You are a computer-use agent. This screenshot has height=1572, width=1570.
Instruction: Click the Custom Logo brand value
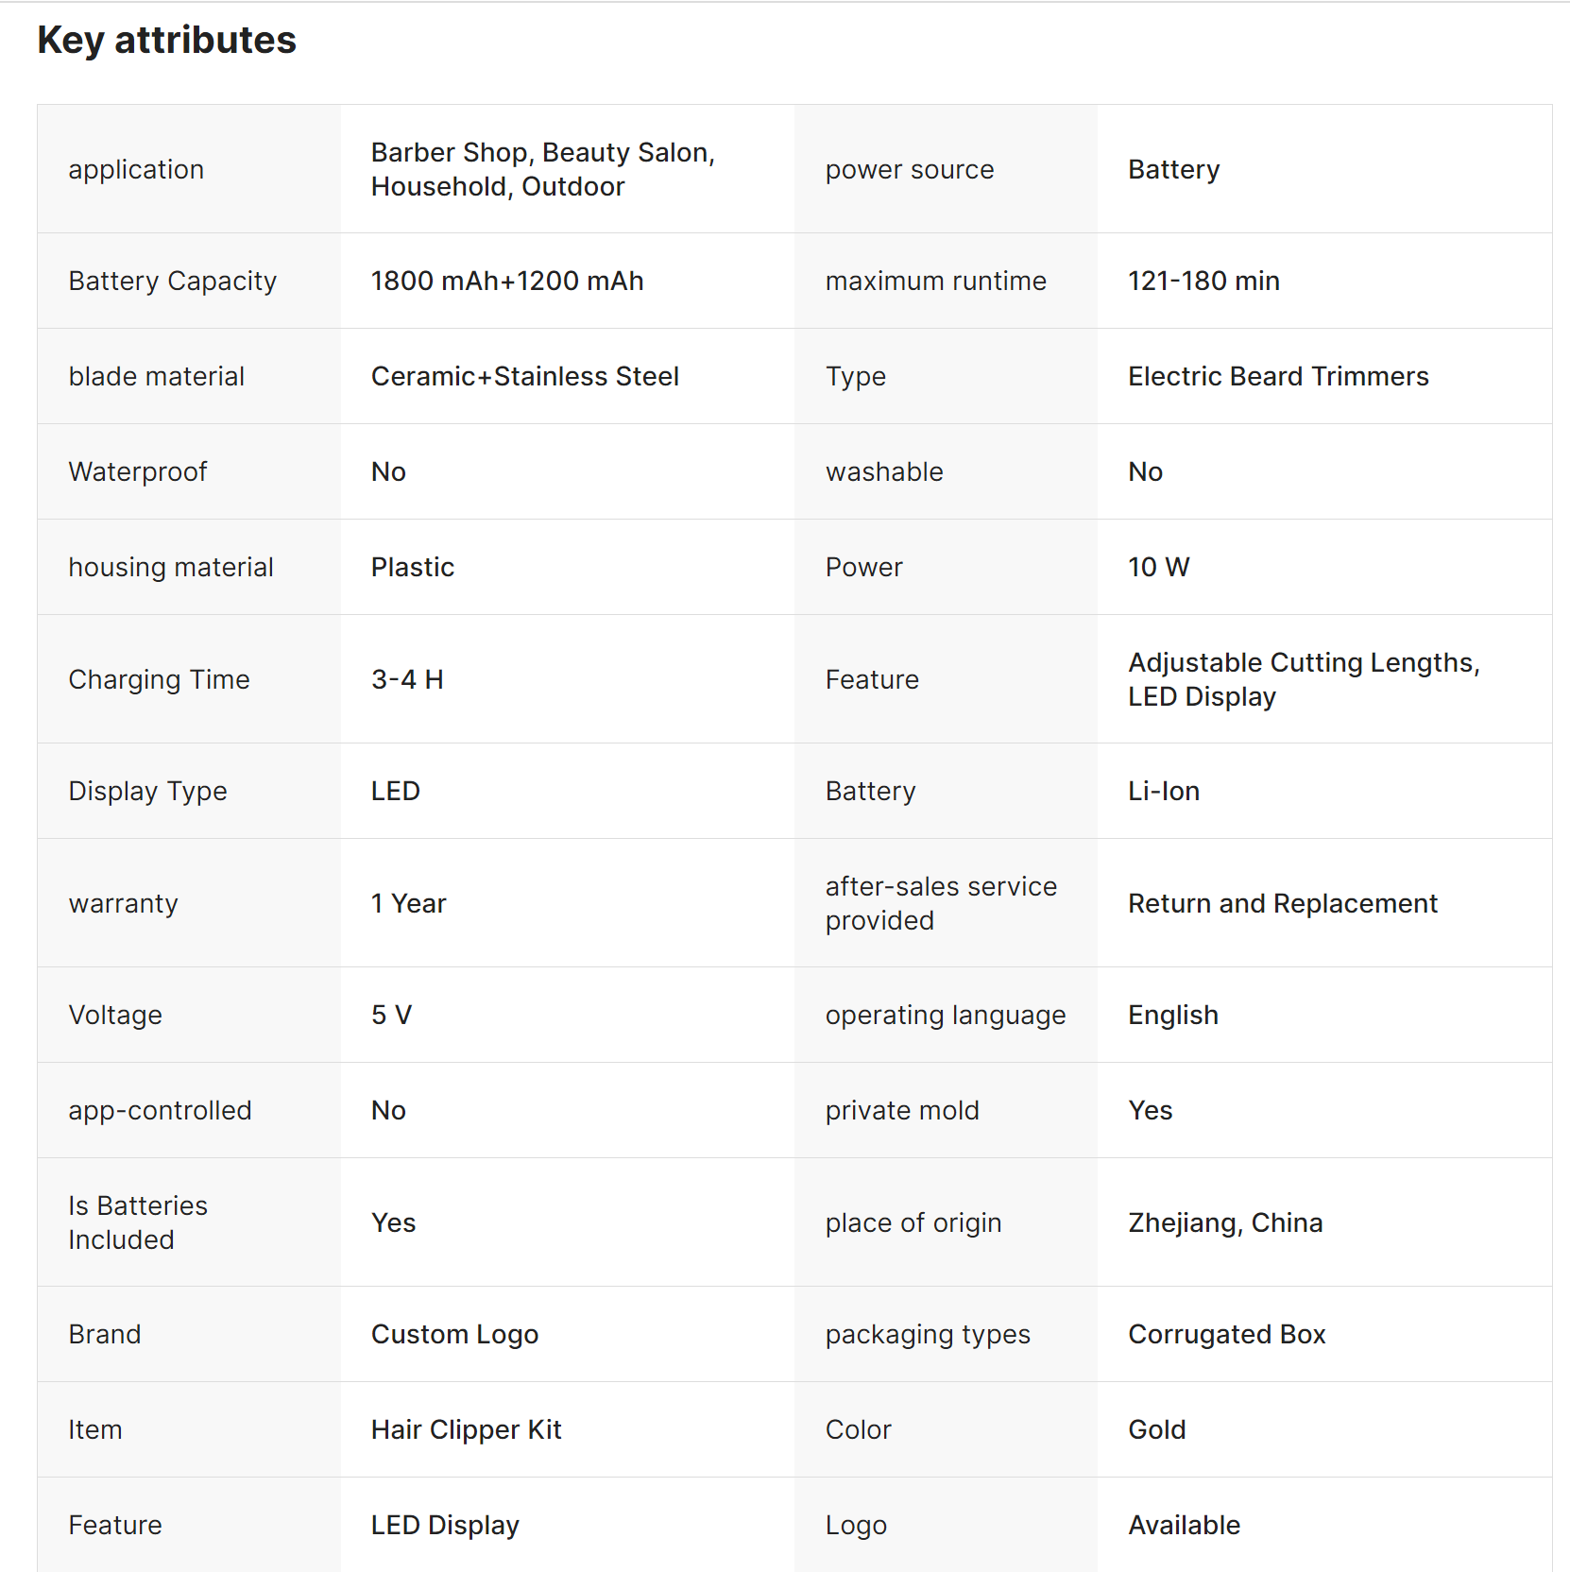[x=454, y=1334]
